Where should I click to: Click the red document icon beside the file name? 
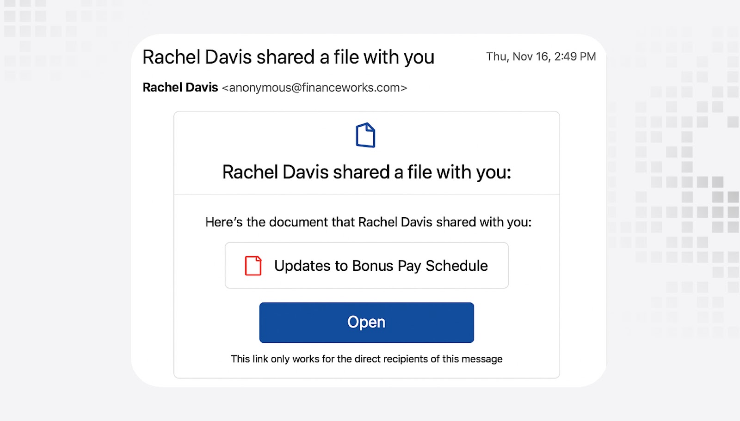[x=253, y=266]
